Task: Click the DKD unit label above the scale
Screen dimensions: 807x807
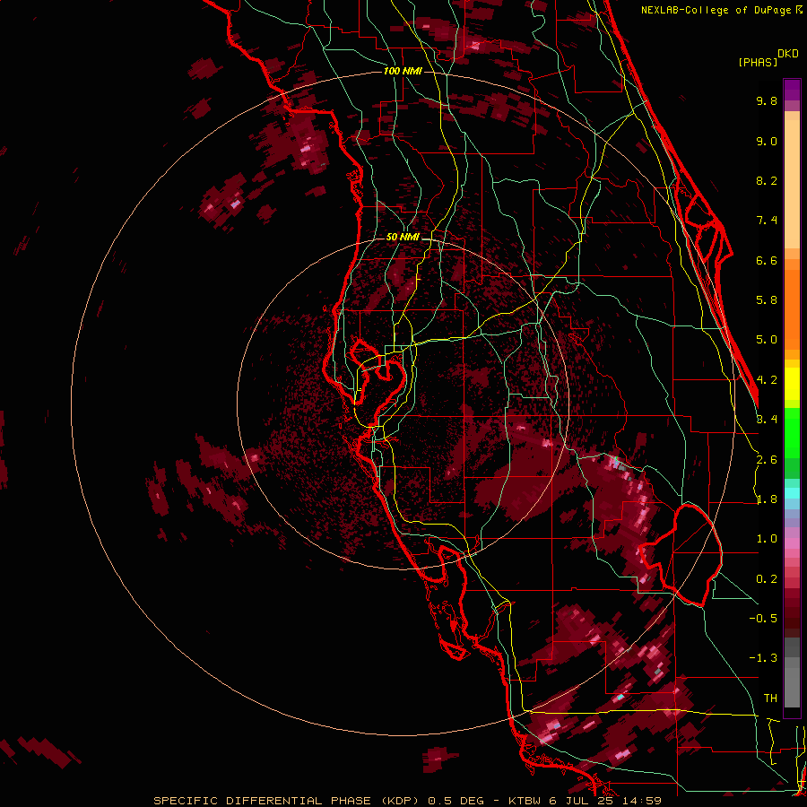Action: click(788, 54)
